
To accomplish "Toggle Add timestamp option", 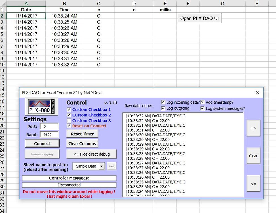I will point(203,102).
